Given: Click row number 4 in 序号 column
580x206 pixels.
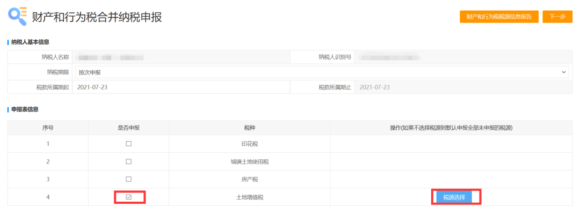Looking at the screenshot, I should tap(48, 197).
